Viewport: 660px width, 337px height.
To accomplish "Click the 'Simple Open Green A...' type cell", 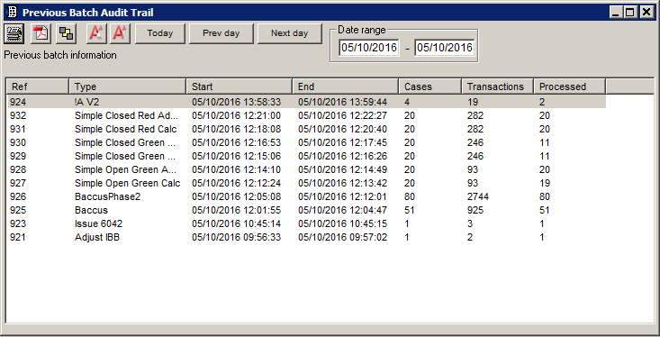I will (x=125, y=169).
